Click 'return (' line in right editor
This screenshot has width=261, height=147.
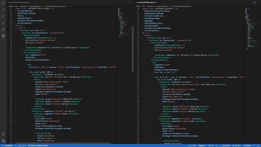149,35
